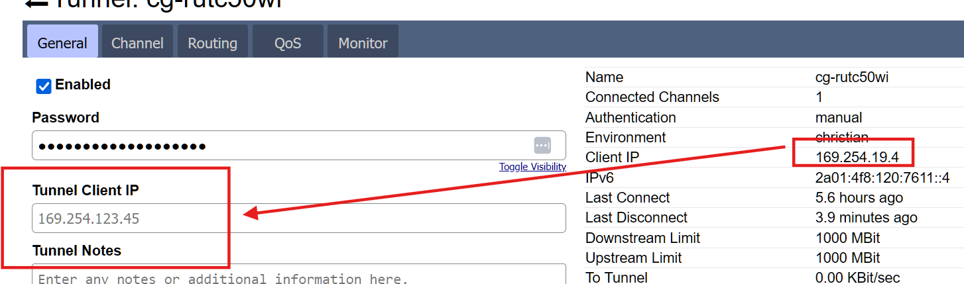Click the Upstream Limit value
Image resolution: width=964 pixels, height=284 pixels.
pyautogui.click(x=847, y=258)
